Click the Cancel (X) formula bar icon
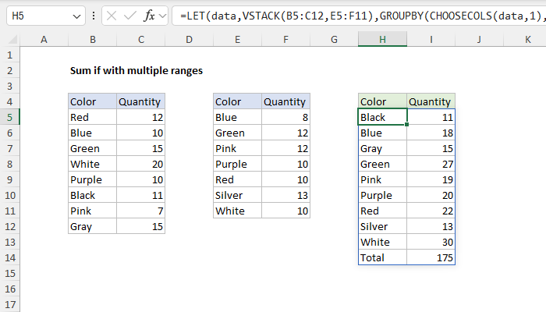Screen dimensions: 546x312 pyautogui.click(x=112, y=16)
